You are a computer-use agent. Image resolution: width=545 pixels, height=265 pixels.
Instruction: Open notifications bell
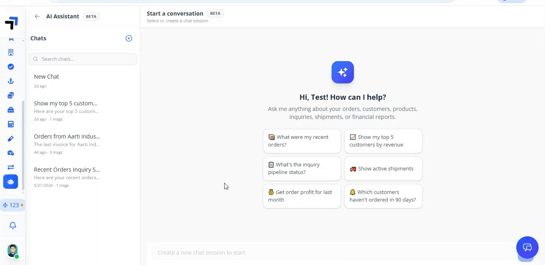[13, 225]
